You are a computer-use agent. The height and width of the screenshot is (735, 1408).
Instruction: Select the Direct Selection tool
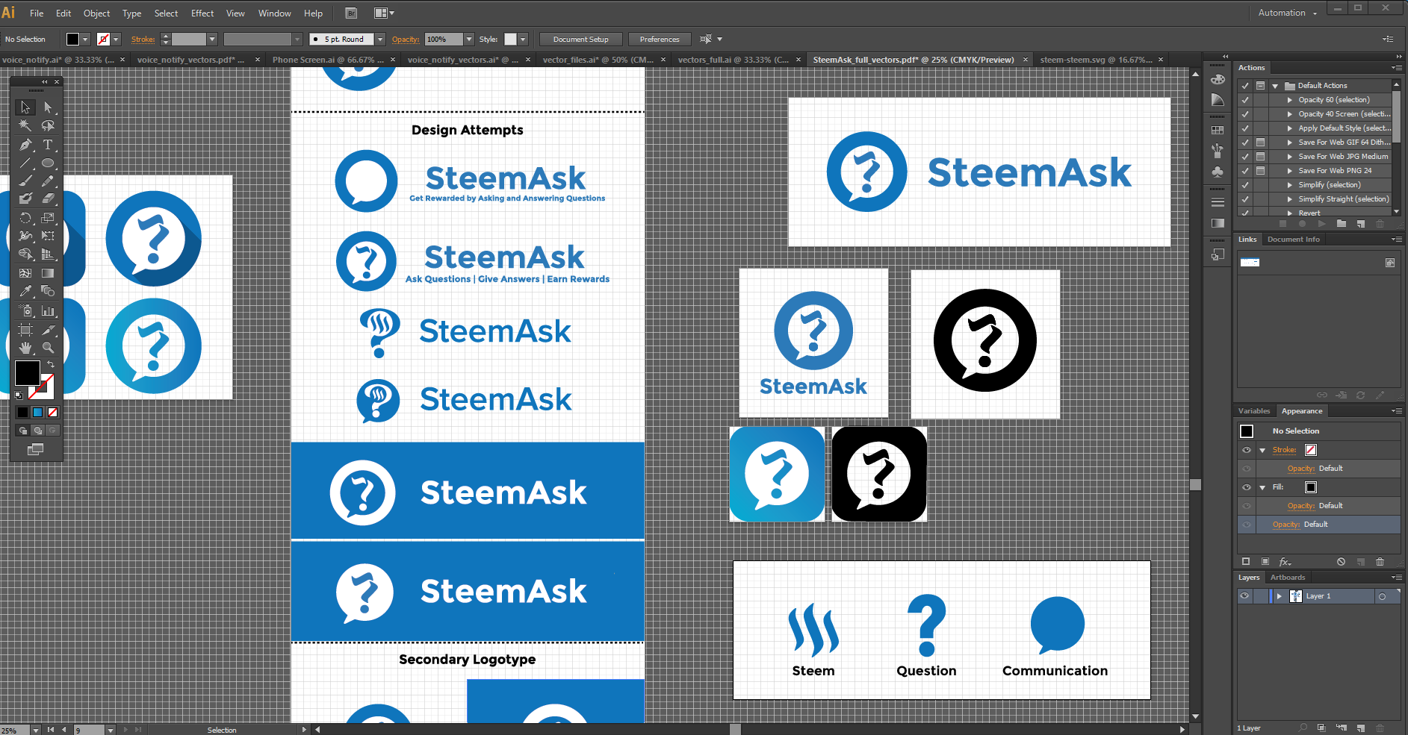pyautogui.click(x=48, y=107)
